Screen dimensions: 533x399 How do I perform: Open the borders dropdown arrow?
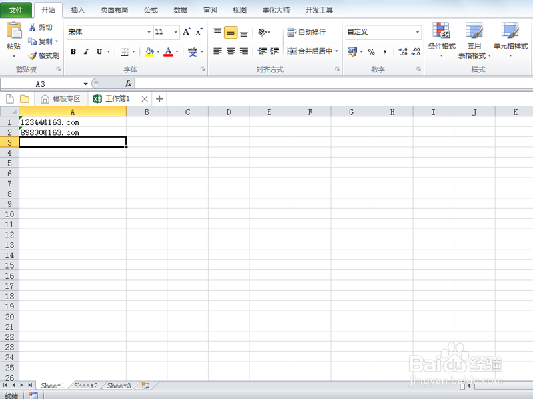coord(134,52)
